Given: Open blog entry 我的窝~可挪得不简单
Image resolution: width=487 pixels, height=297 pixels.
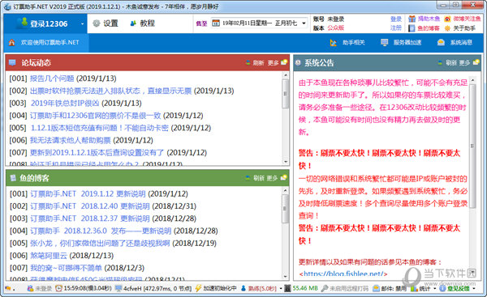Looking at the screenshot, I should [x=66, y=268].
